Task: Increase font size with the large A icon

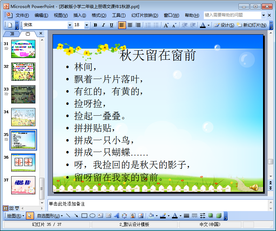Action: coord(166,25)
